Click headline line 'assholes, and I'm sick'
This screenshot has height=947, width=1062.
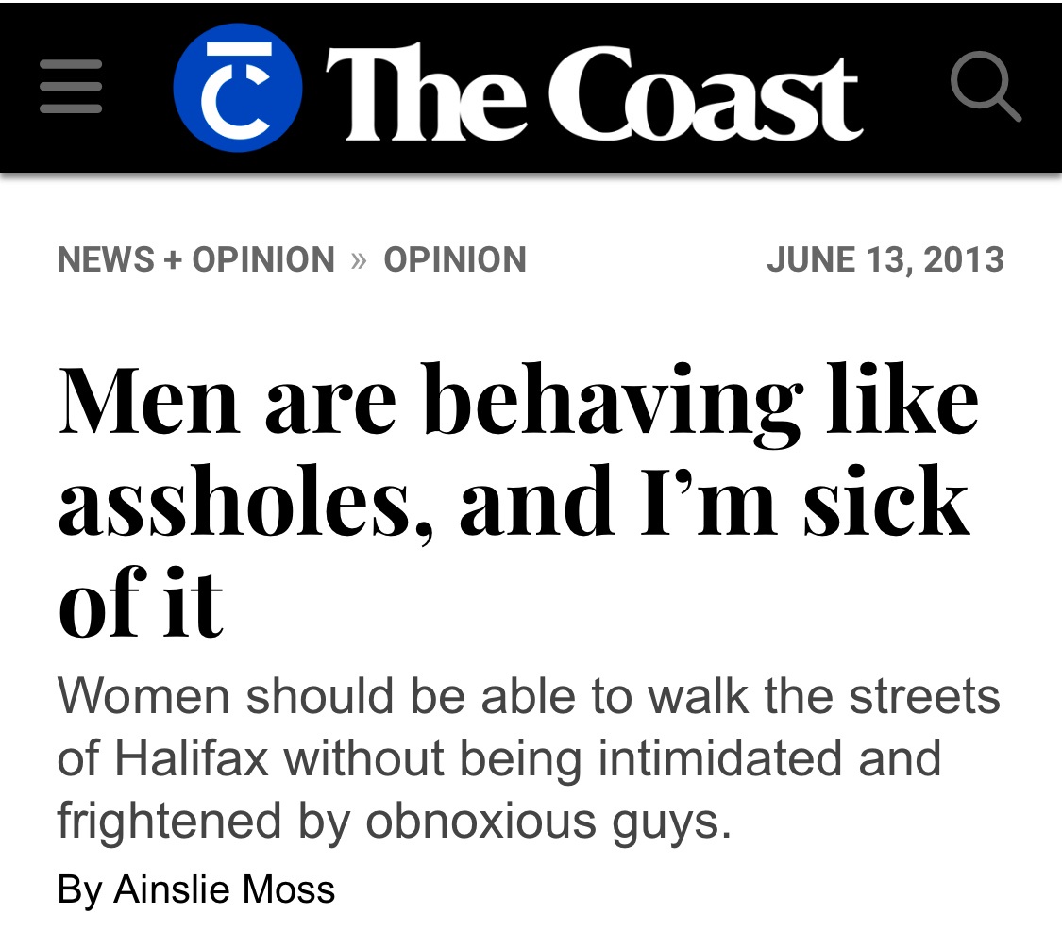(514, 502)
